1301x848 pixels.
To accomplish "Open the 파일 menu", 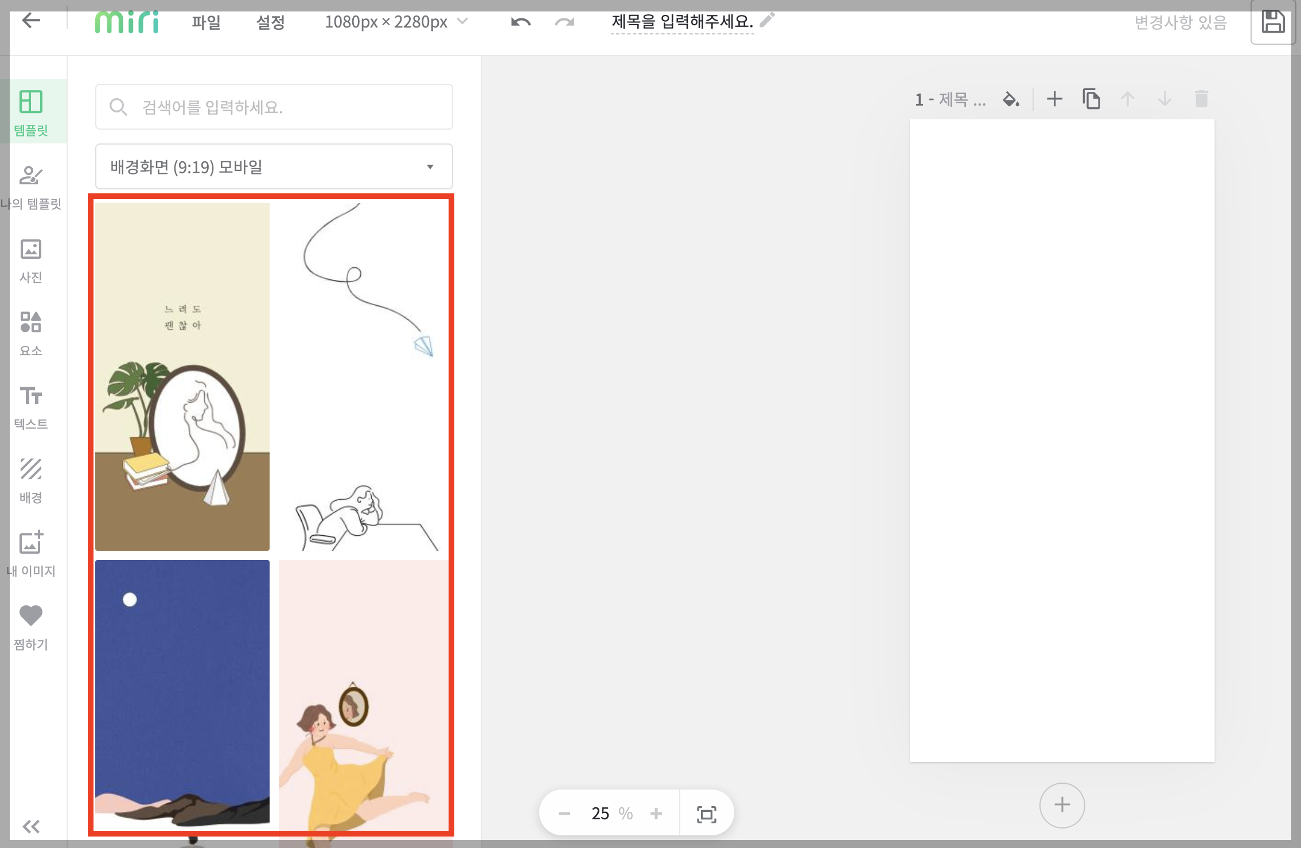I will point(205,22).
